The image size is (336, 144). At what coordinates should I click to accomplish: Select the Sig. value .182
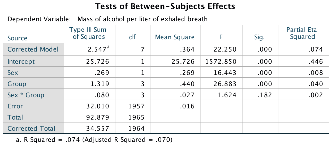pyautogui.click(x=265, y=95)
